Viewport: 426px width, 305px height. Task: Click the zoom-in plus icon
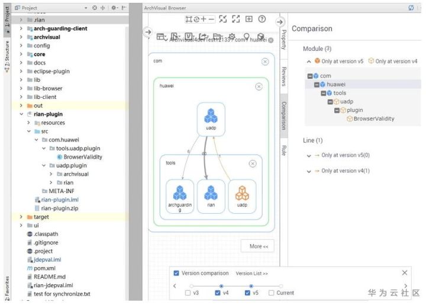click(x=204, y=19)
